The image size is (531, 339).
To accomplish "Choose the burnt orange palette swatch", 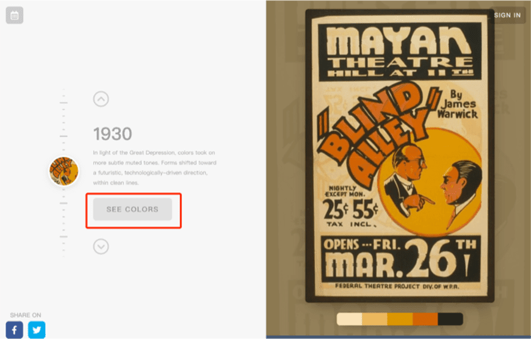I will pyautogui.click(x=425, y=319).
